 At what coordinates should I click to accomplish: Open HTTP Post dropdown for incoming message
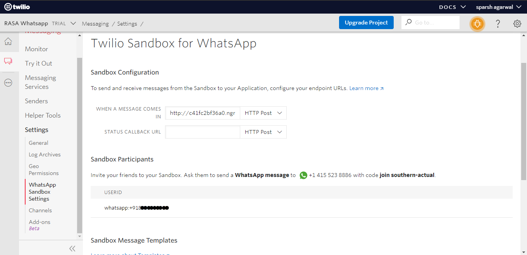coord(263,113)
